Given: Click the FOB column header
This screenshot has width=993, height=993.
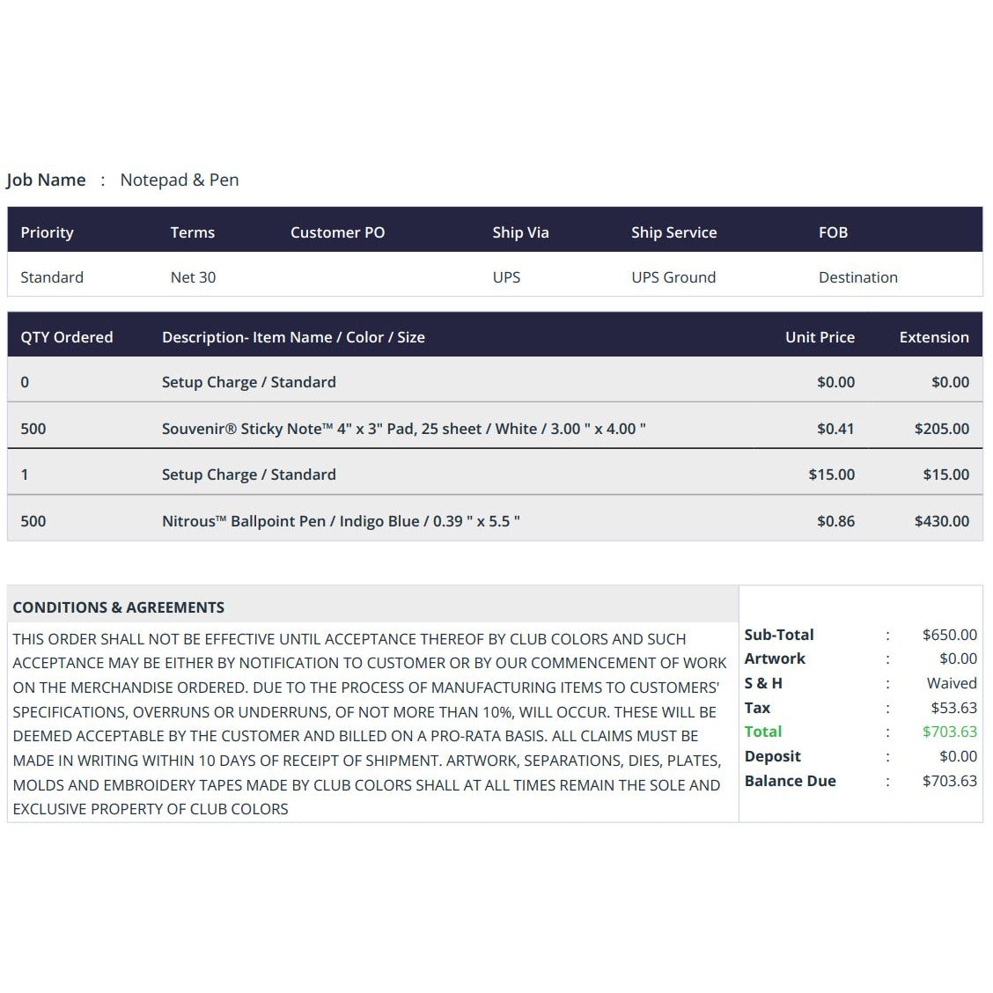Looking at the screenshot, I should (x=833, y=232).
